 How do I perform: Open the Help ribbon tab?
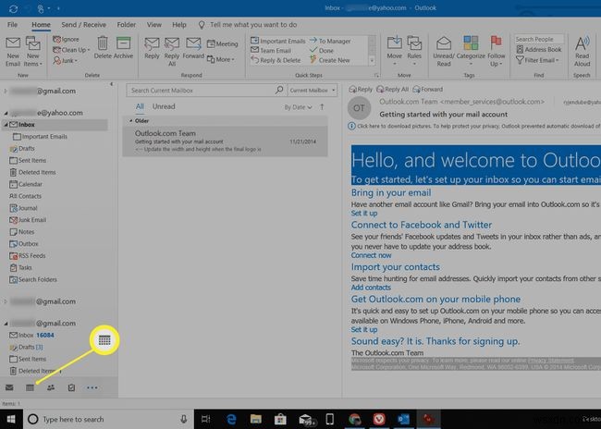[179, 25]
